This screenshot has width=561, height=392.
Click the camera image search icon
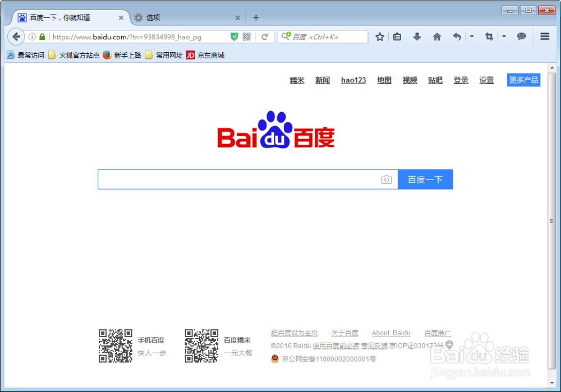pyautogui.click(x=387, y=179)
